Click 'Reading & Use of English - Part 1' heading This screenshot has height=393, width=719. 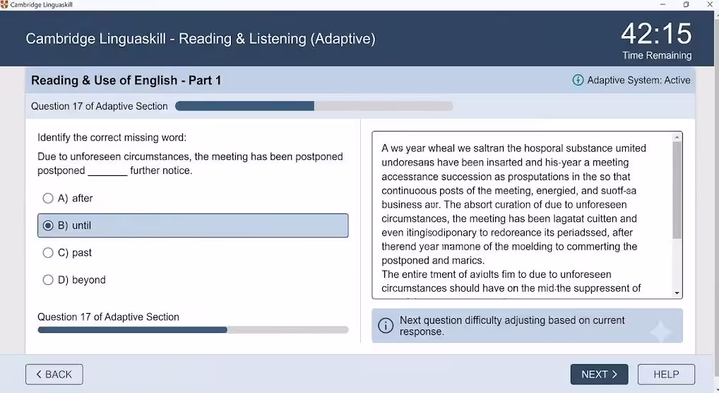(126, 81)
